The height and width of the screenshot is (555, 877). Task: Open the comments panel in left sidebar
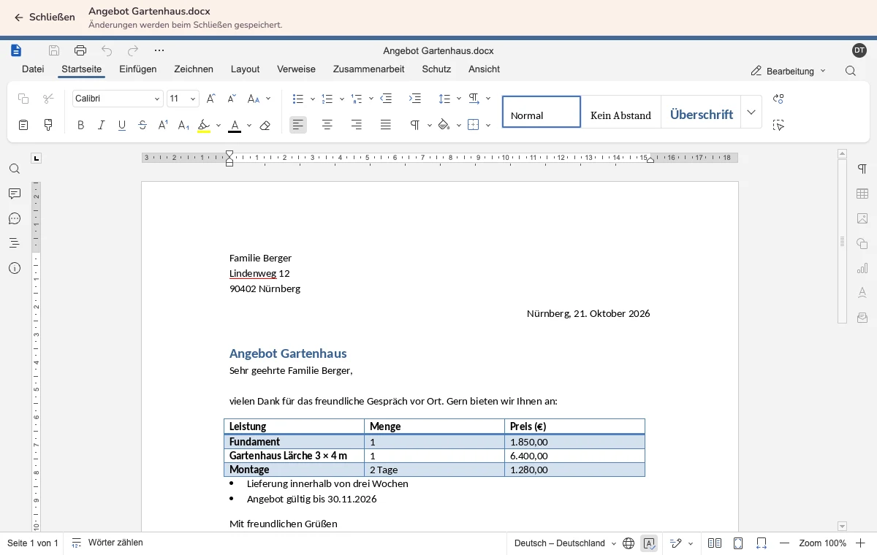(15, 194)
